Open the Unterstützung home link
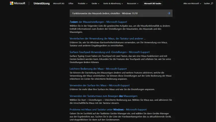The width and height of the screenshot is (216, 122). click(41, 3)
